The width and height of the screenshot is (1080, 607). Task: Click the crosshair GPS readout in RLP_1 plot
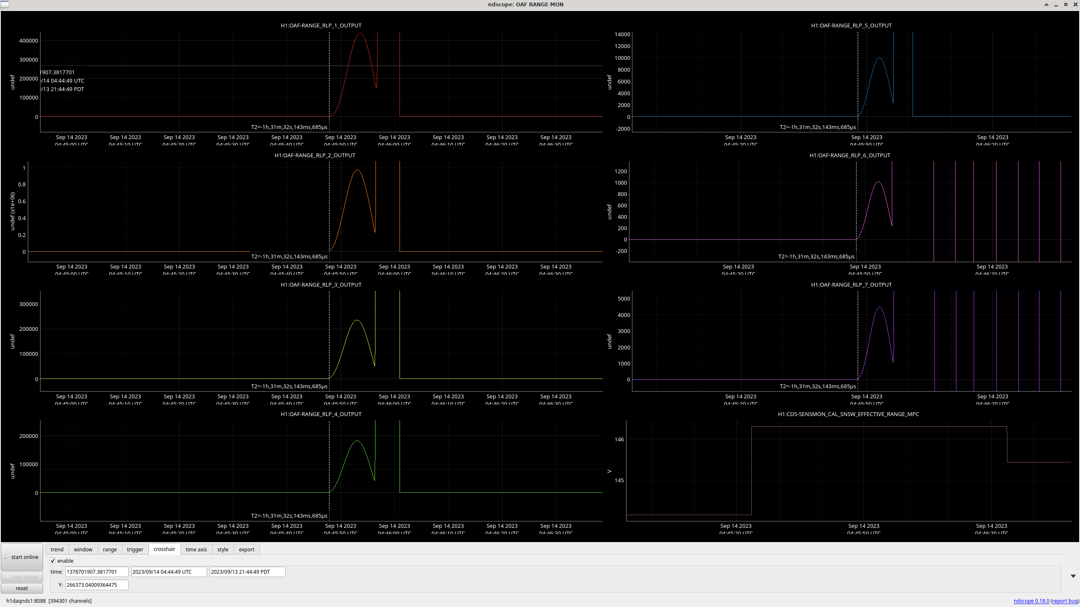(58, 72)
